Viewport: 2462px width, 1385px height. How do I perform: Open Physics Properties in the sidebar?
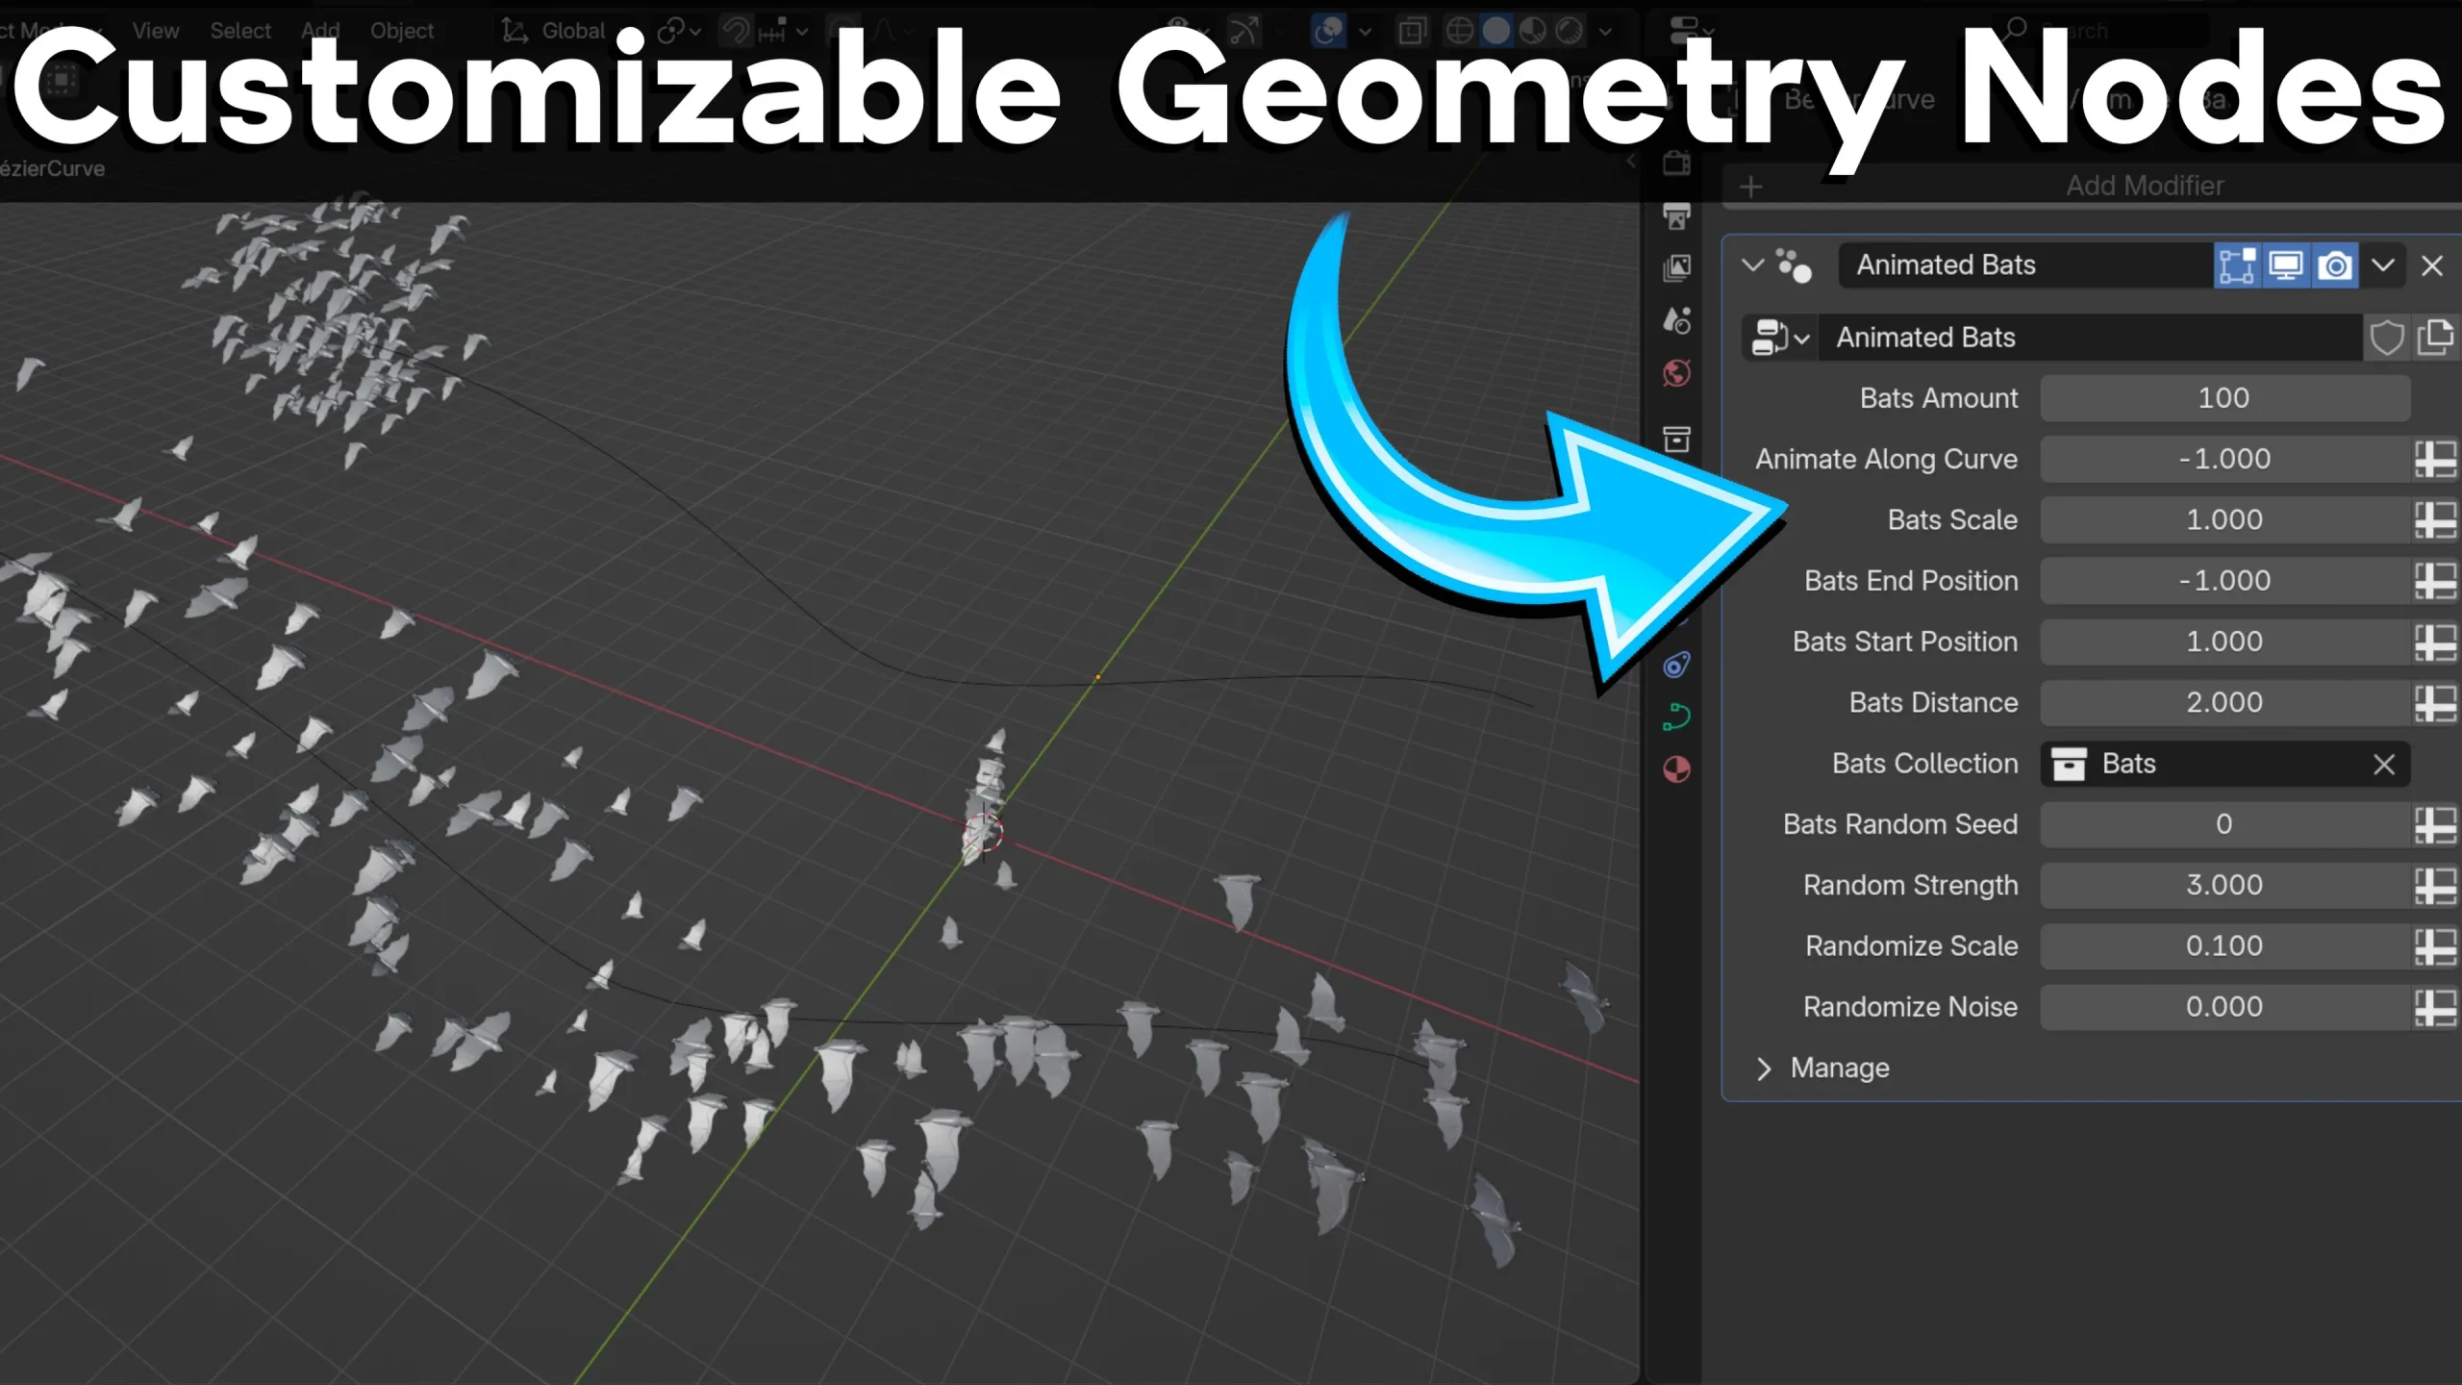(x=1676, y=666)
